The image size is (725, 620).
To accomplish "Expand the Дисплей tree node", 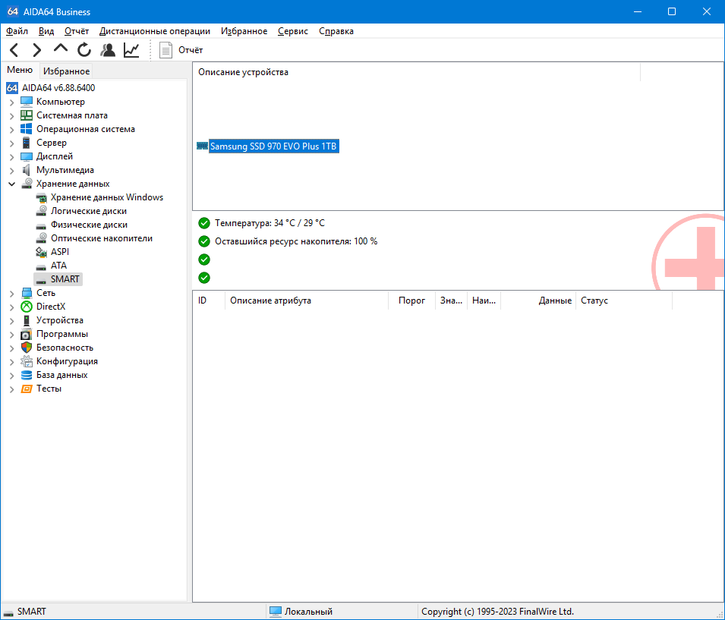I will [x=12, y=157].
